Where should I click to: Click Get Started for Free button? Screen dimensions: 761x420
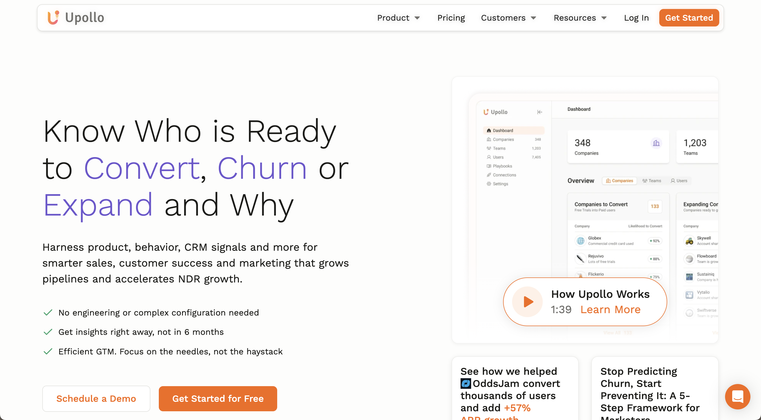[218, 398]
